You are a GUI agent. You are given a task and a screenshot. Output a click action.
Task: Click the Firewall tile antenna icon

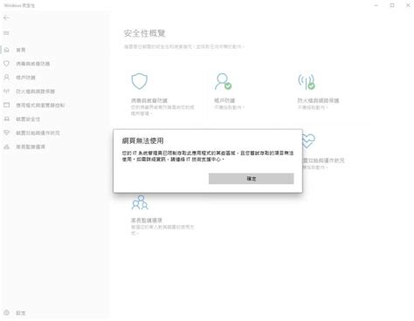(x=307, y=82)
